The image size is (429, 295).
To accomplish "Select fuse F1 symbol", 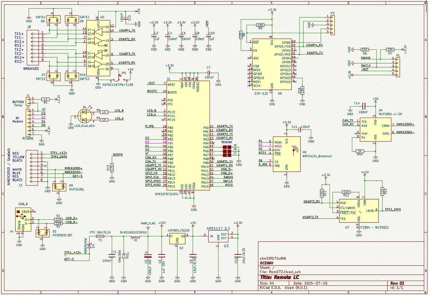I will 100,236.
